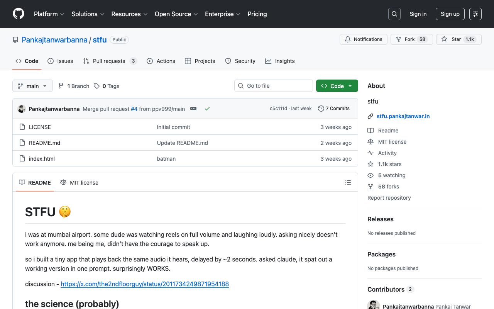494x309 pixels.
Task: Open the MIT license tab
Action: [80, 183]
